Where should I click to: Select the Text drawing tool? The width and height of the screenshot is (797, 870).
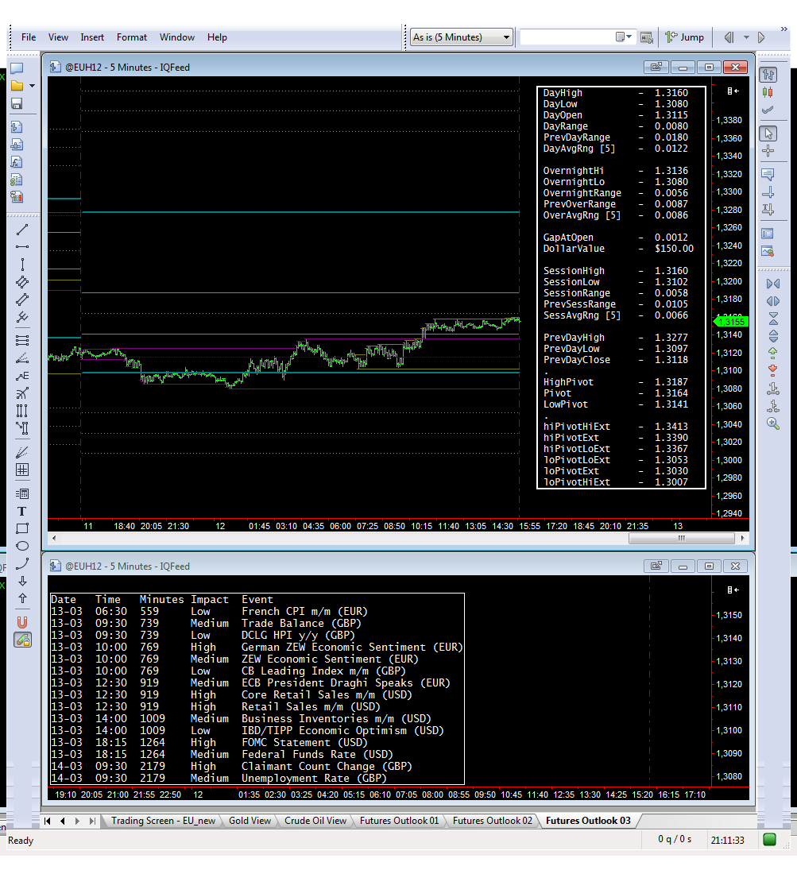click(22, 511)
